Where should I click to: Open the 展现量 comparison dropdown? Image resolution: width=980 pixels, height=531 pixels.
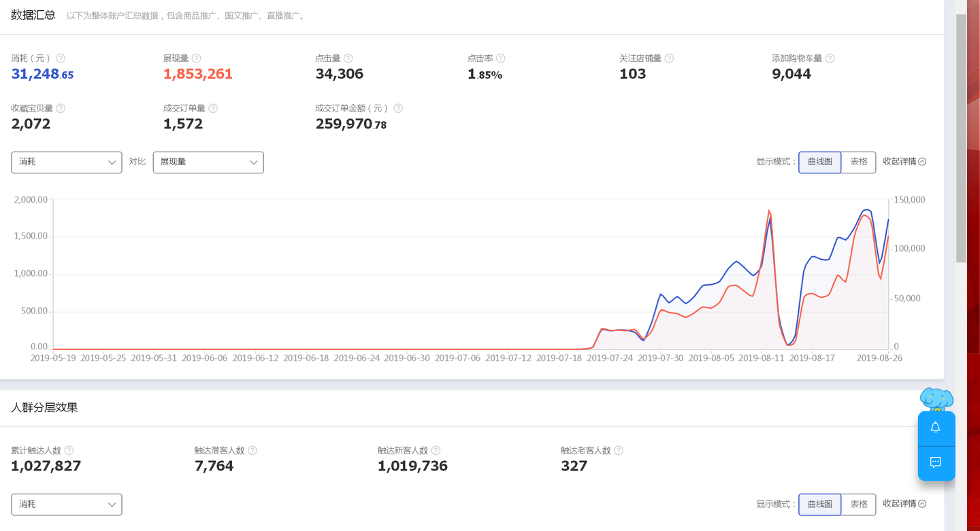coord(208,162)
